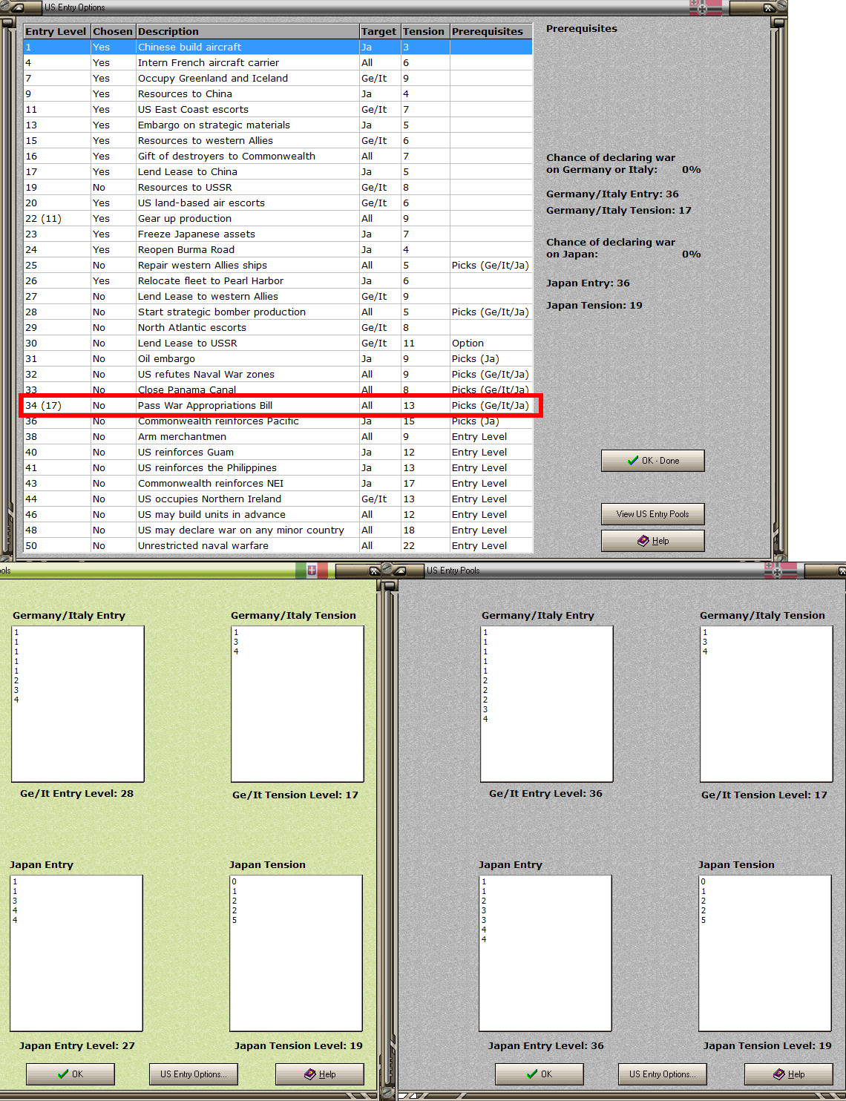Select Repair western Allies ships
The height and width of the screenshot is (1101, 846).
click(x=278, y=265)
